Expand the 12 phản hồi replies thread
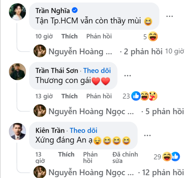 coord(163,171)
